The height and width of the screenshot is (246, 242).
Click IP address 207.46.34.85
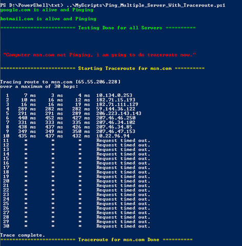click(x=114, y=127)
